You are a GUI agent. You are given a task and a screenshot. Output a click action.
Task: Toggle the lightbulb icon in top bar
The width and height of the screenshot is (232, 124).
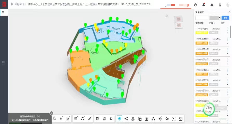pos(220,5)
